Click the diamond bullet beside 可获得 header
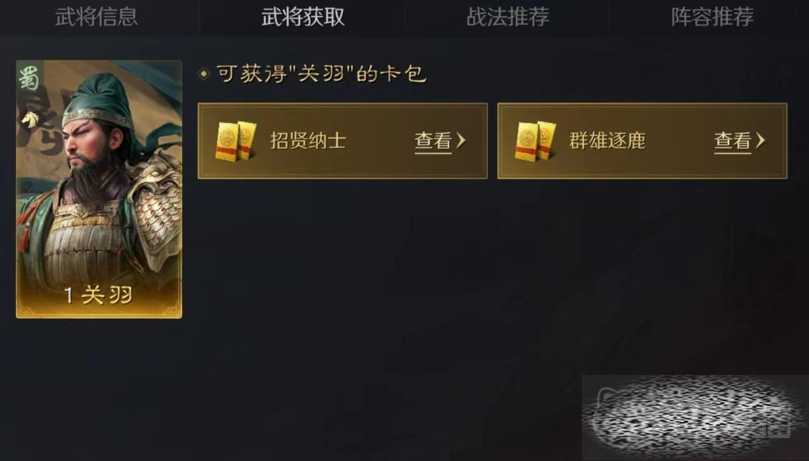The height and width of the screenshot is (461, 809). [204, 75]
